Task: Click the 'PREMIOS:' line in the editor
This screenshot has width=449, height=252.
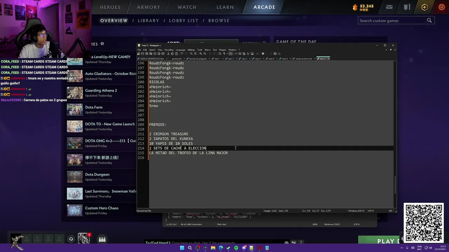Action: pyautogui.click(x=158, y=125)
